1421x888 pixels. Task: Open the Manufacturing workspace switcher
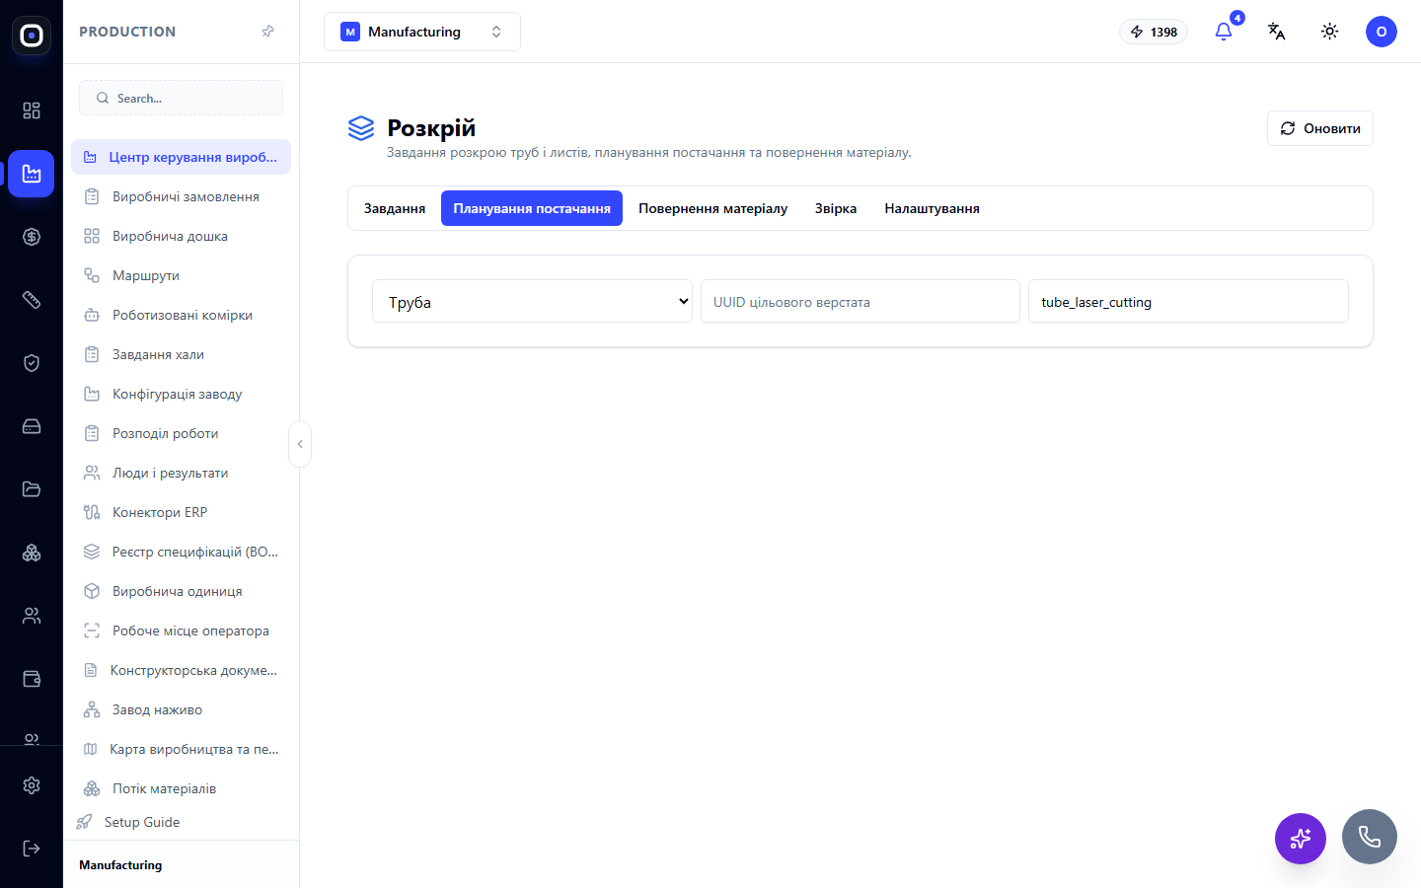click(422, 32)
